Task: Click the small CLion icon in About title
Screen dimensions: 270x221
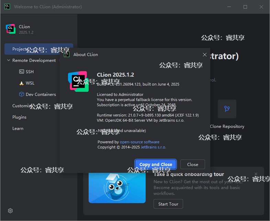Action: click(x=67, y=54)
